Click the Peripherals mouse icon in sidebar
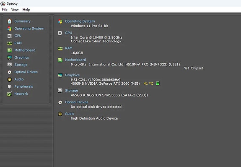 click(x=10, y=86)
